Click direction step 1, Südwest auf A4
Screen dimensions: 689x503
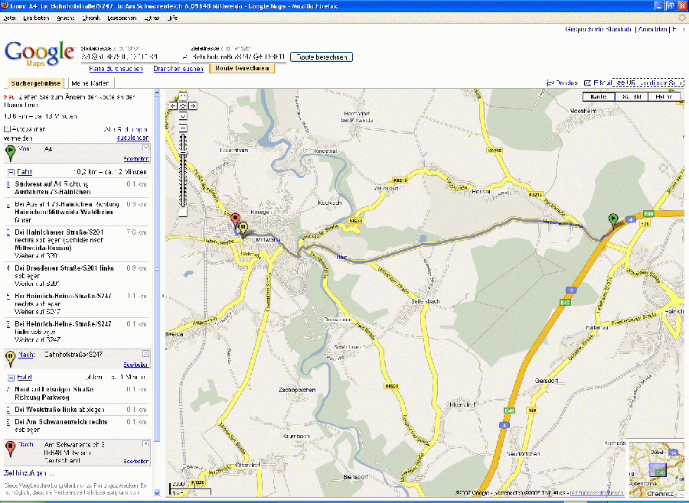77,188
